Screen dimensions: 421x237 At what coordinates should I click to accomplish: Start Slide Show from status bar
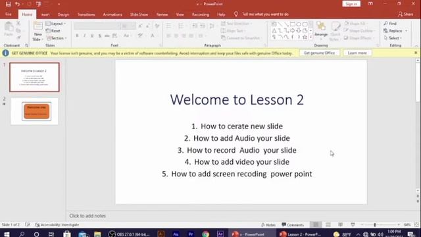353,224
